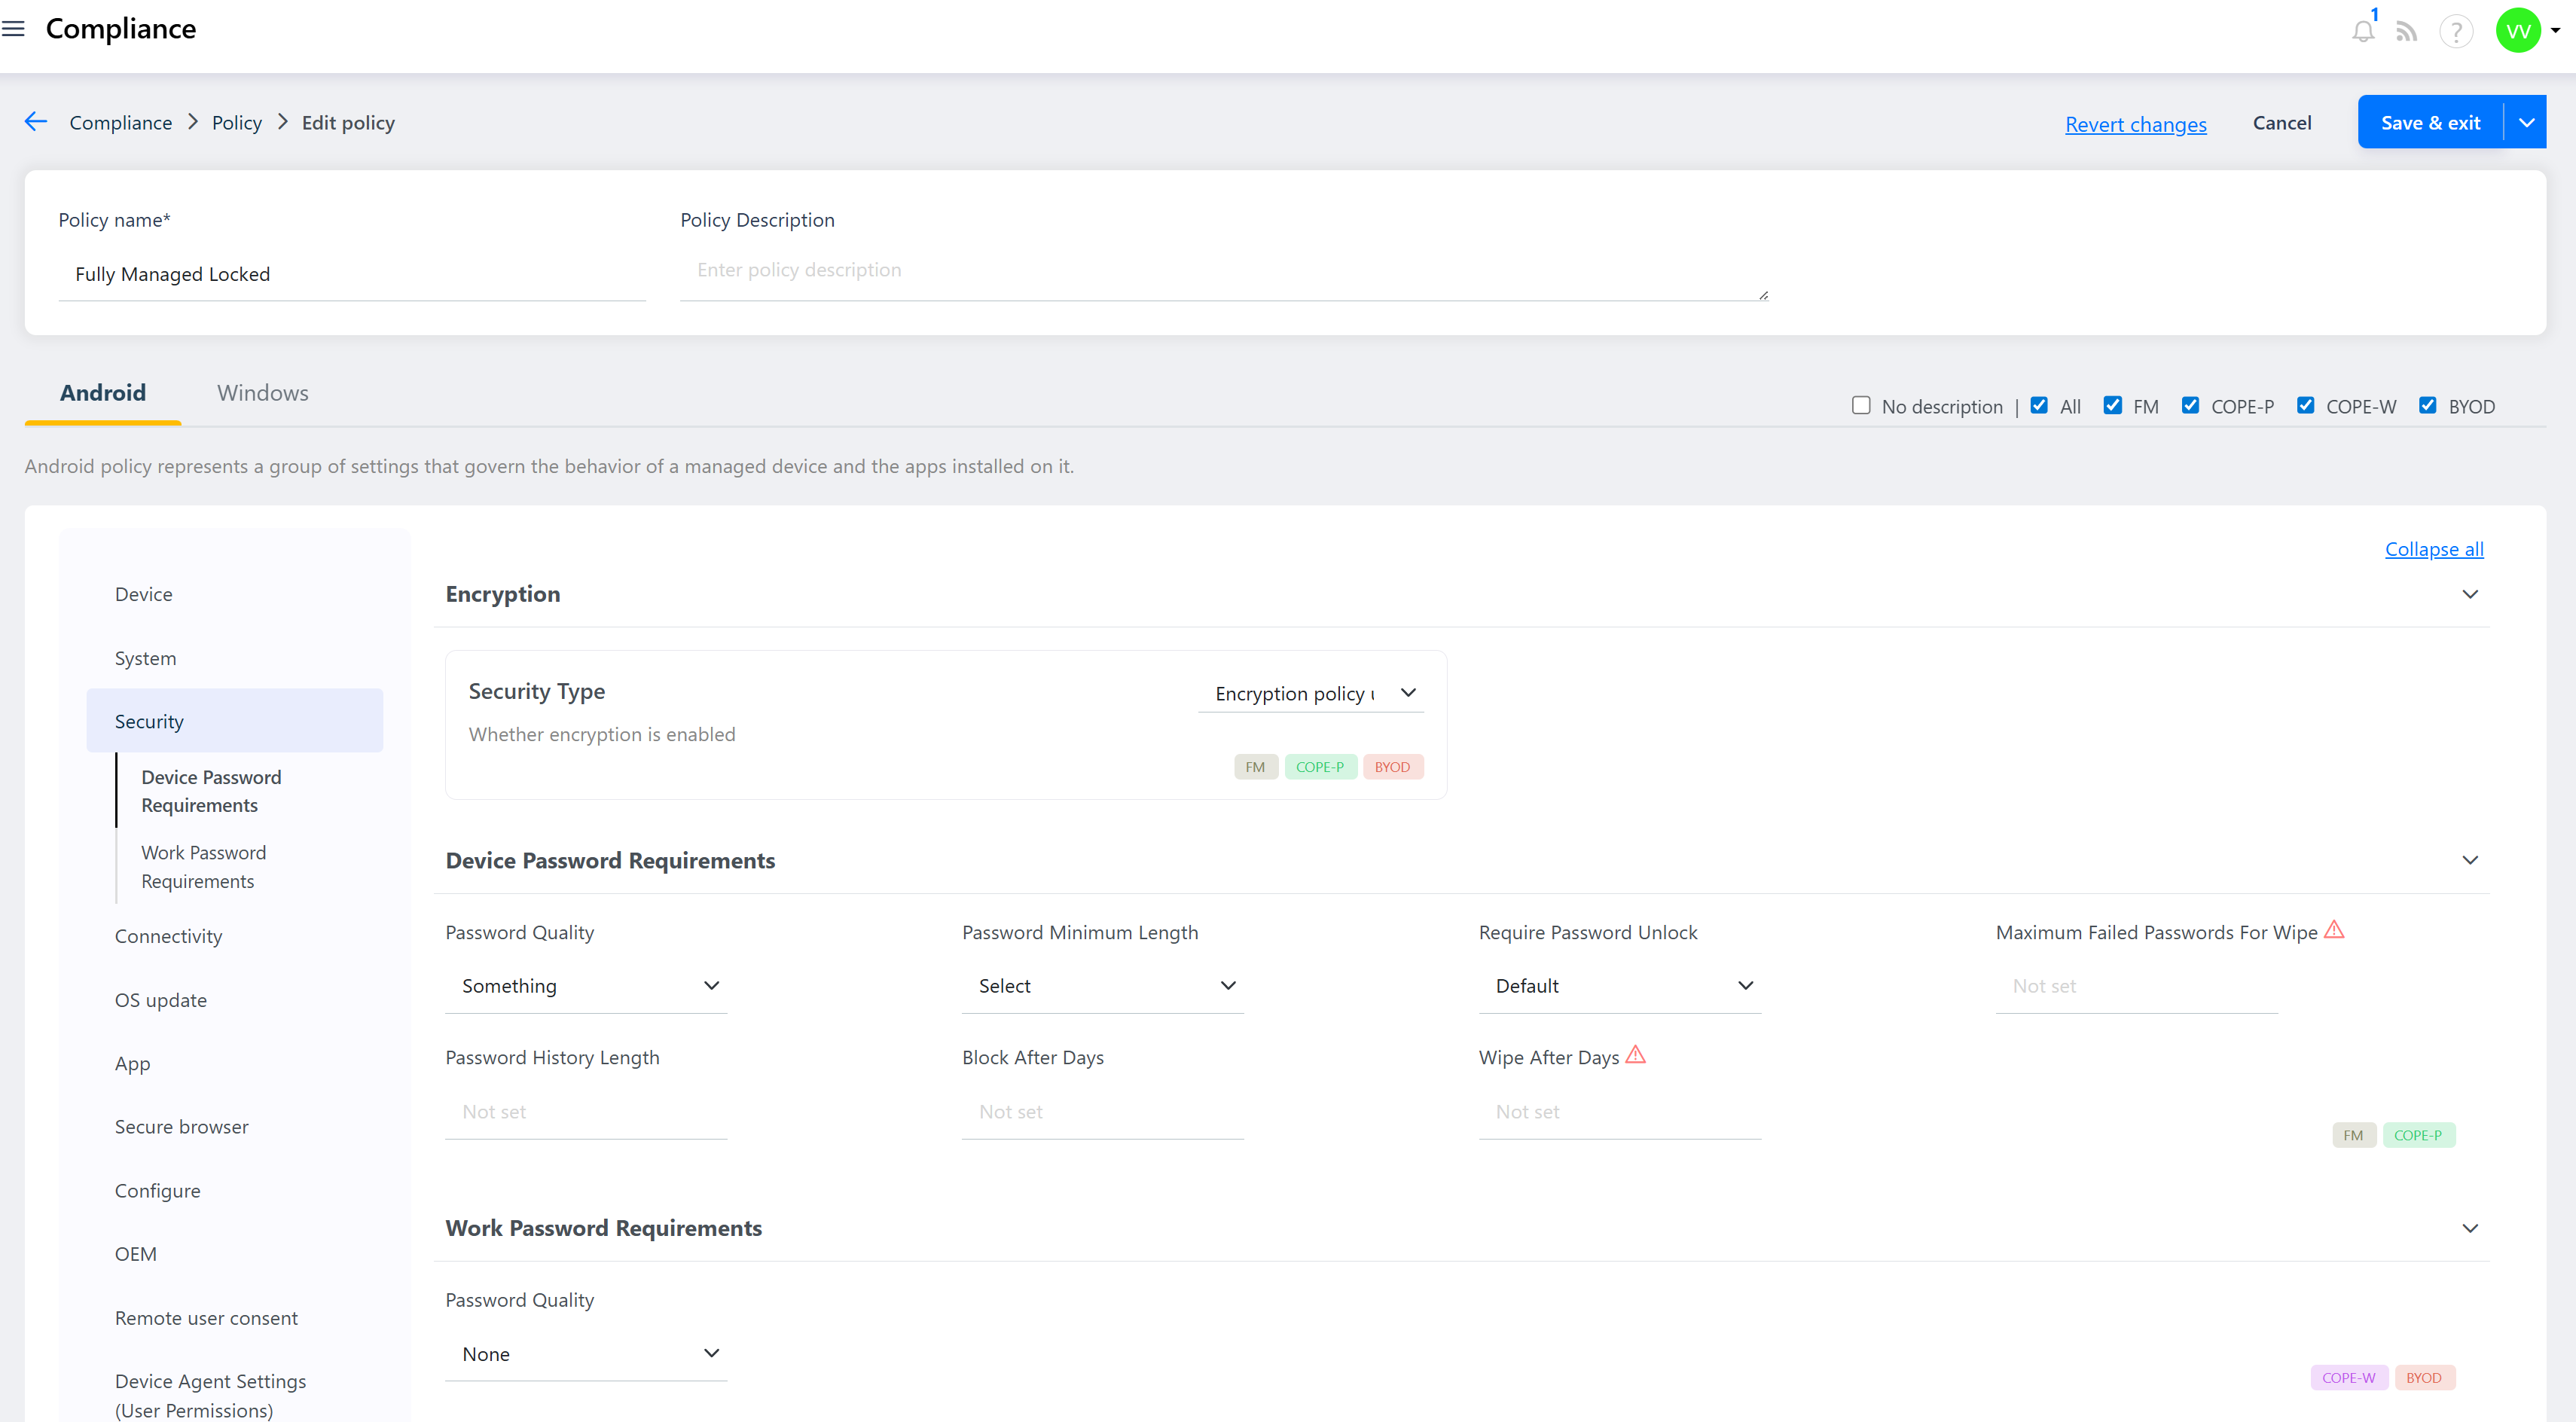Viewport: 2576px width, 1422px height.
Task: Click the Save & exit button
Action: (2430, 122)
